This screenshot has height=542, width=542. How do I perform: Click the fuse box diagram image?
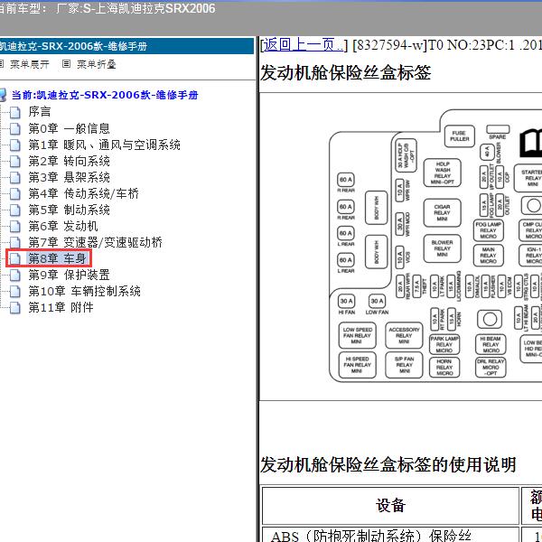pos(435,246)
